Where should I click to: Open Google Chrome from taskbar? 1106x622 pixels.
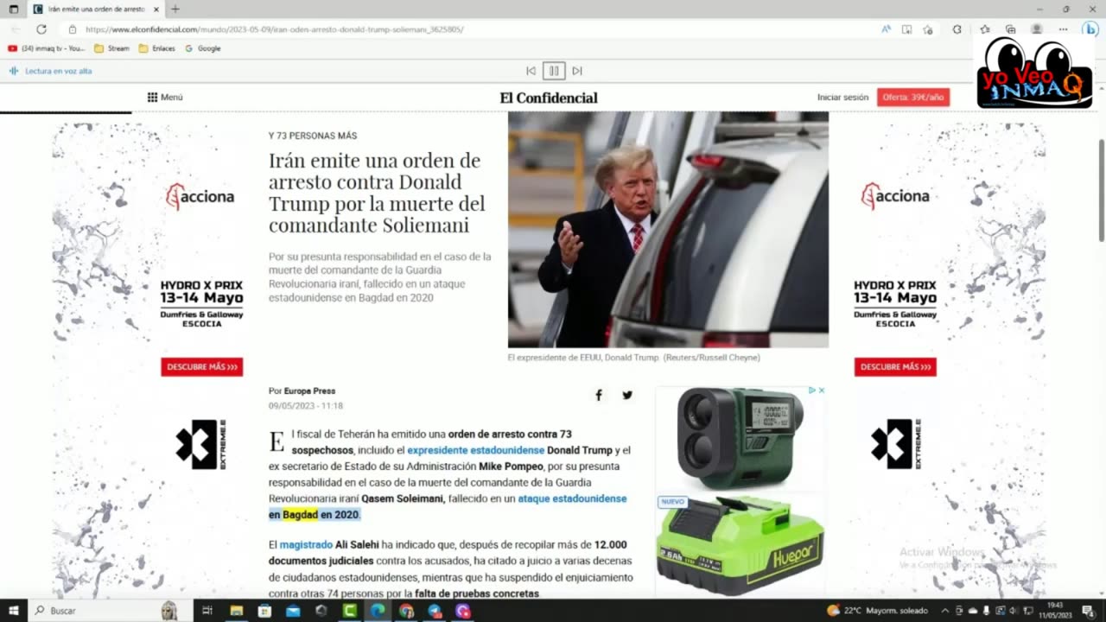(x=406, y=611)
